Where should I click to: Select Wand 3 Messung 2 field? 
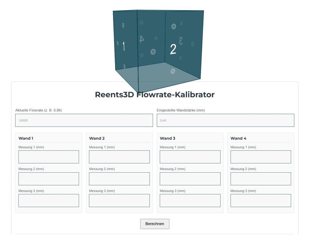[190, 179]
